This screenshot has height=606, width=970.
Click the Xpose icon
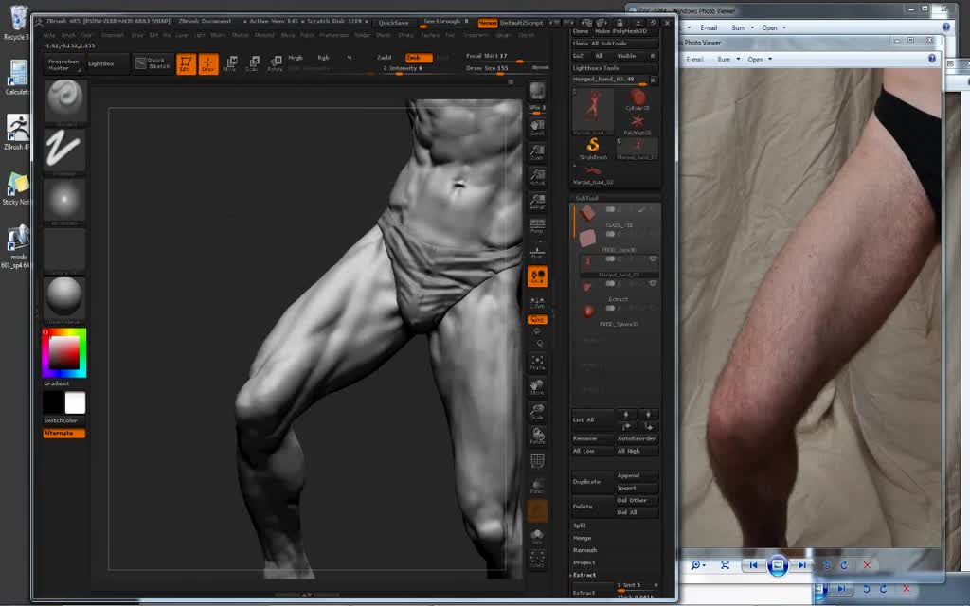[537, 559]
